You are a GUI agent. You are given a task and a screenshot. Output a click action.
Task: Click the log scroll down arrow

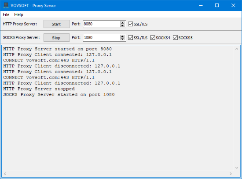pos(237,168)
